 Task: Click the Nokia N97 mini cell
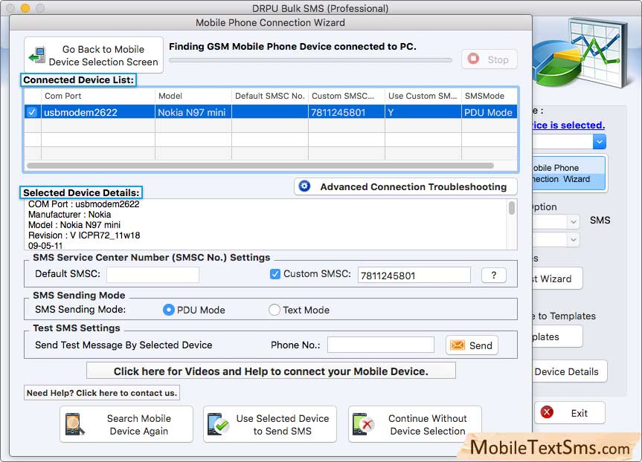click(x=193, y=112)
